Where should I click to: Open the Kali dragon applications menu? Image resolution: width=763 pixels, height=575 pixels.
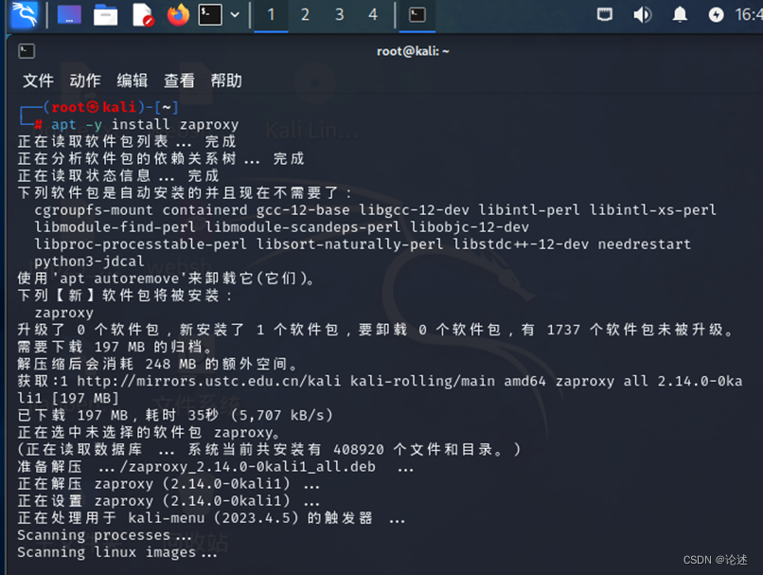tap(25, 14)
